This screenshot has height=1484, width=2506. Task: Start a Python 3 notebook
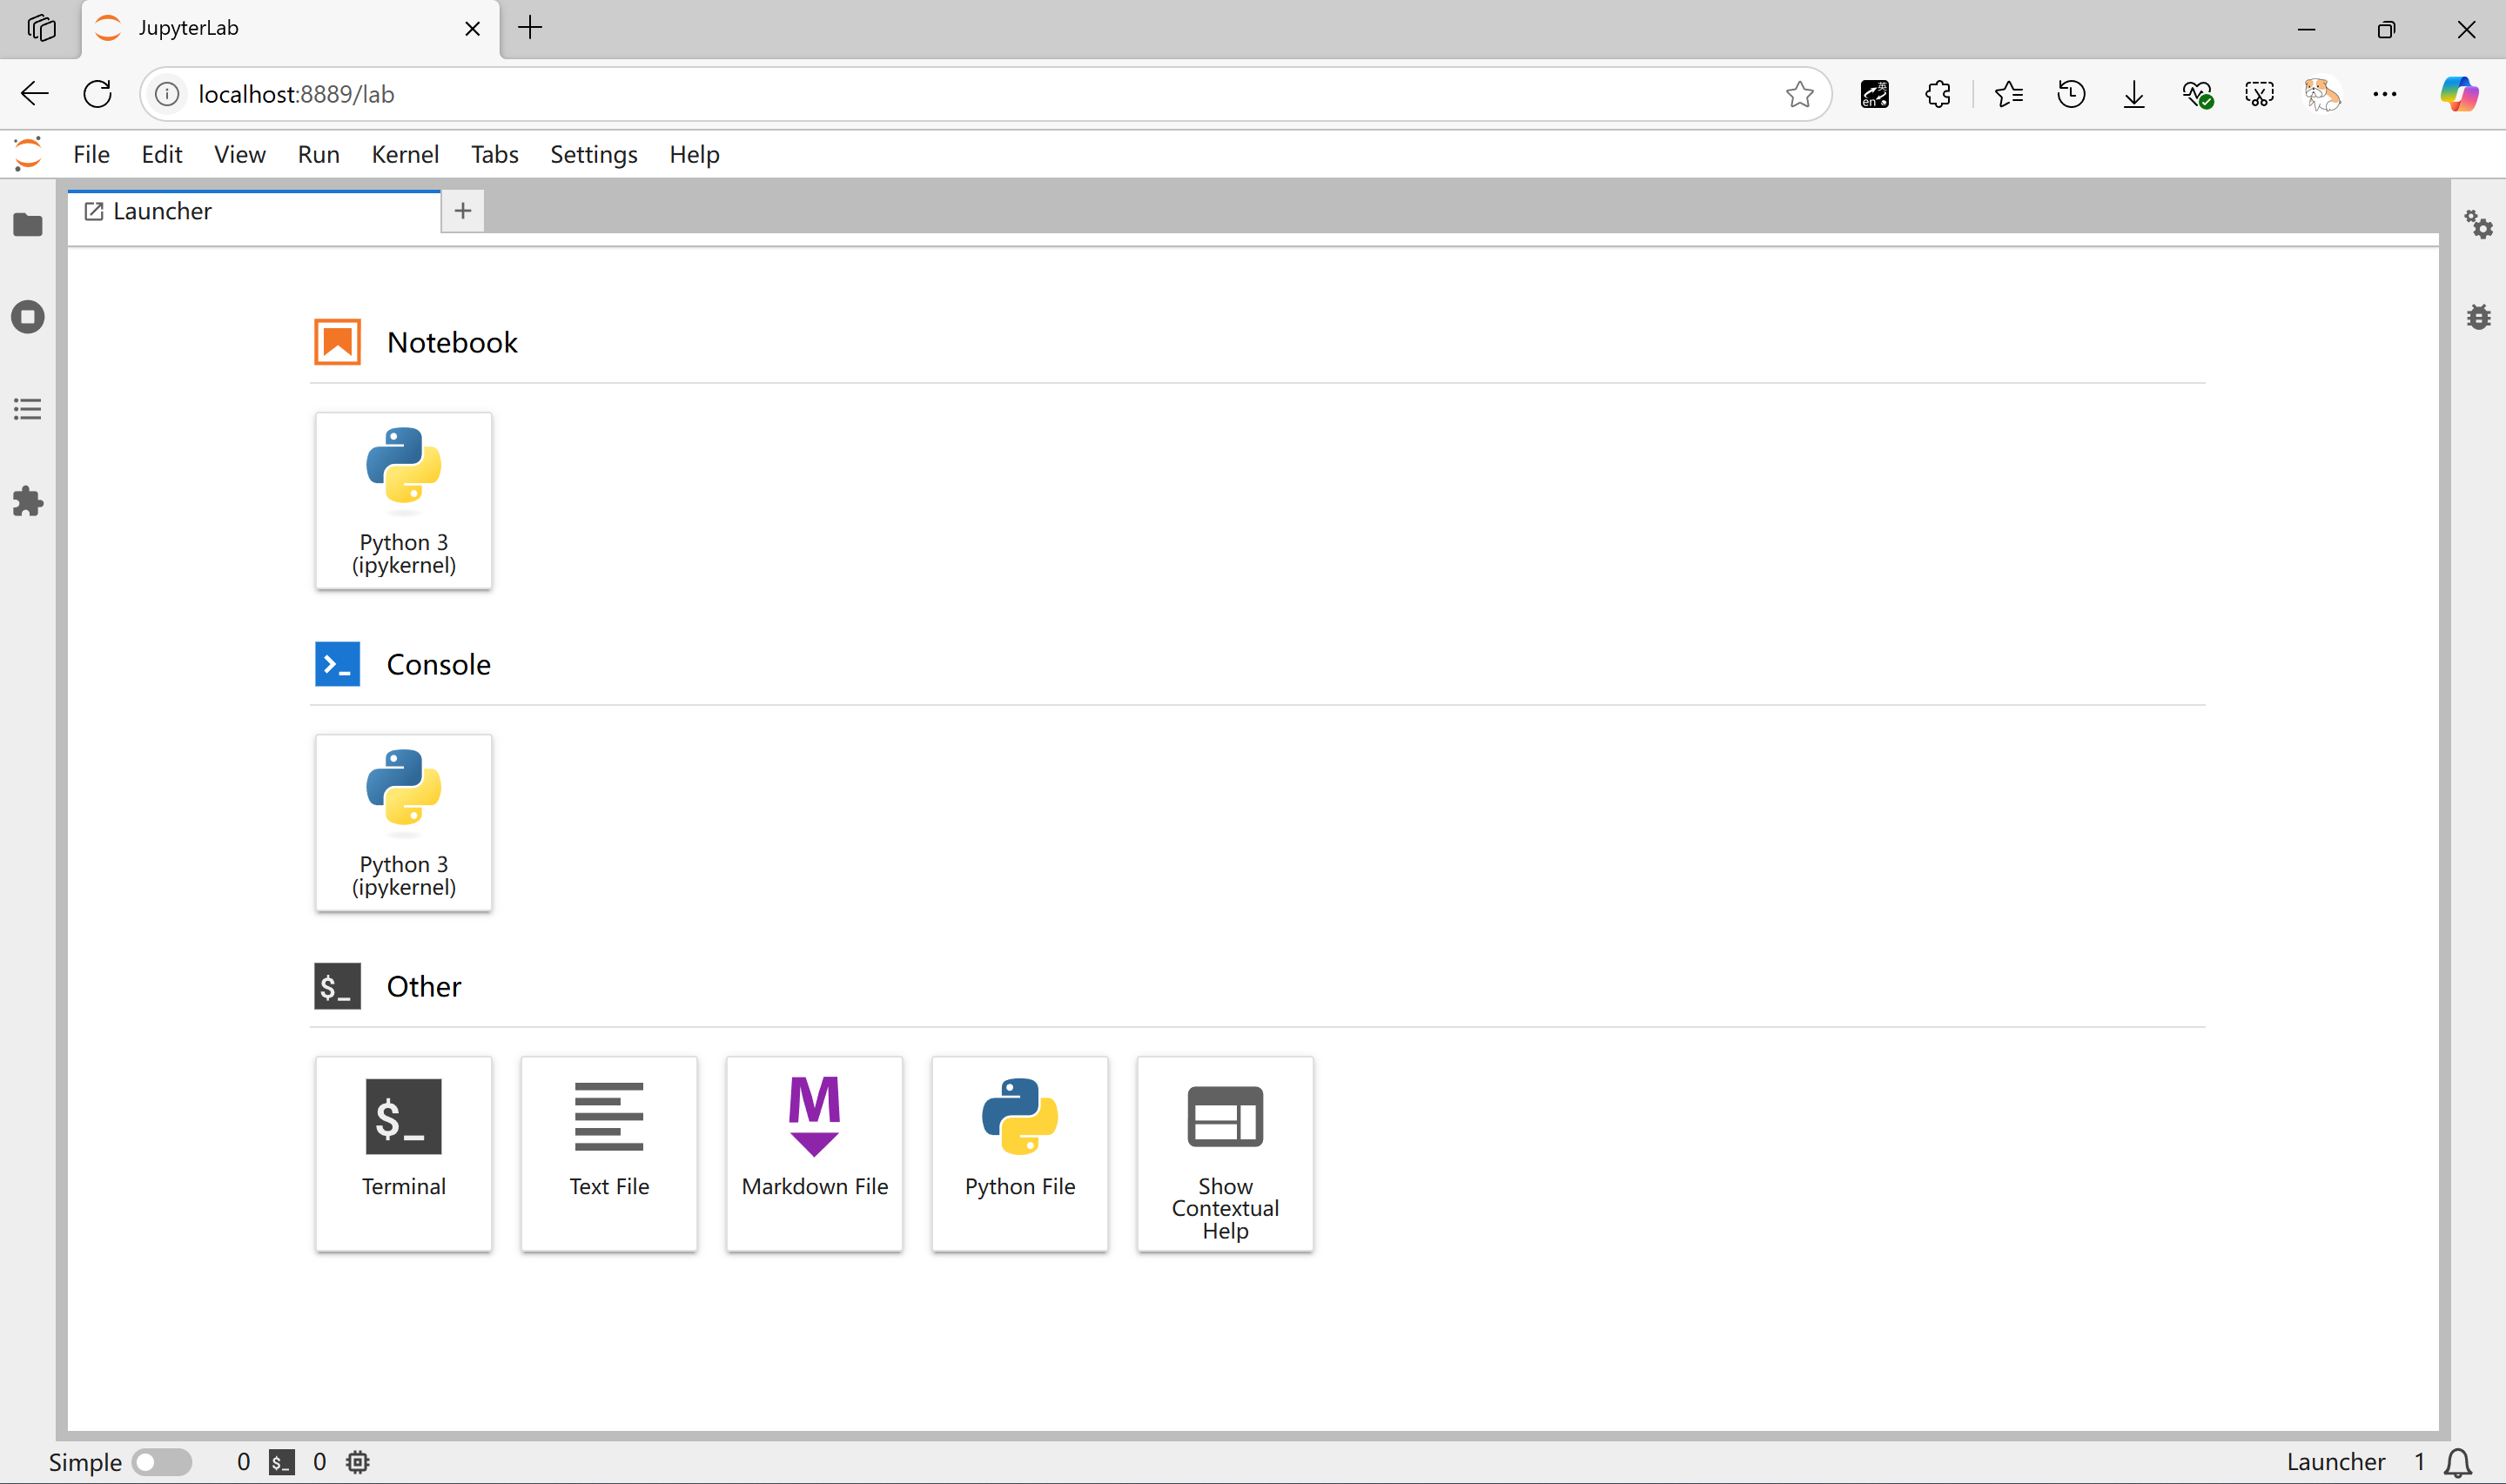click(x=403, y=500)
